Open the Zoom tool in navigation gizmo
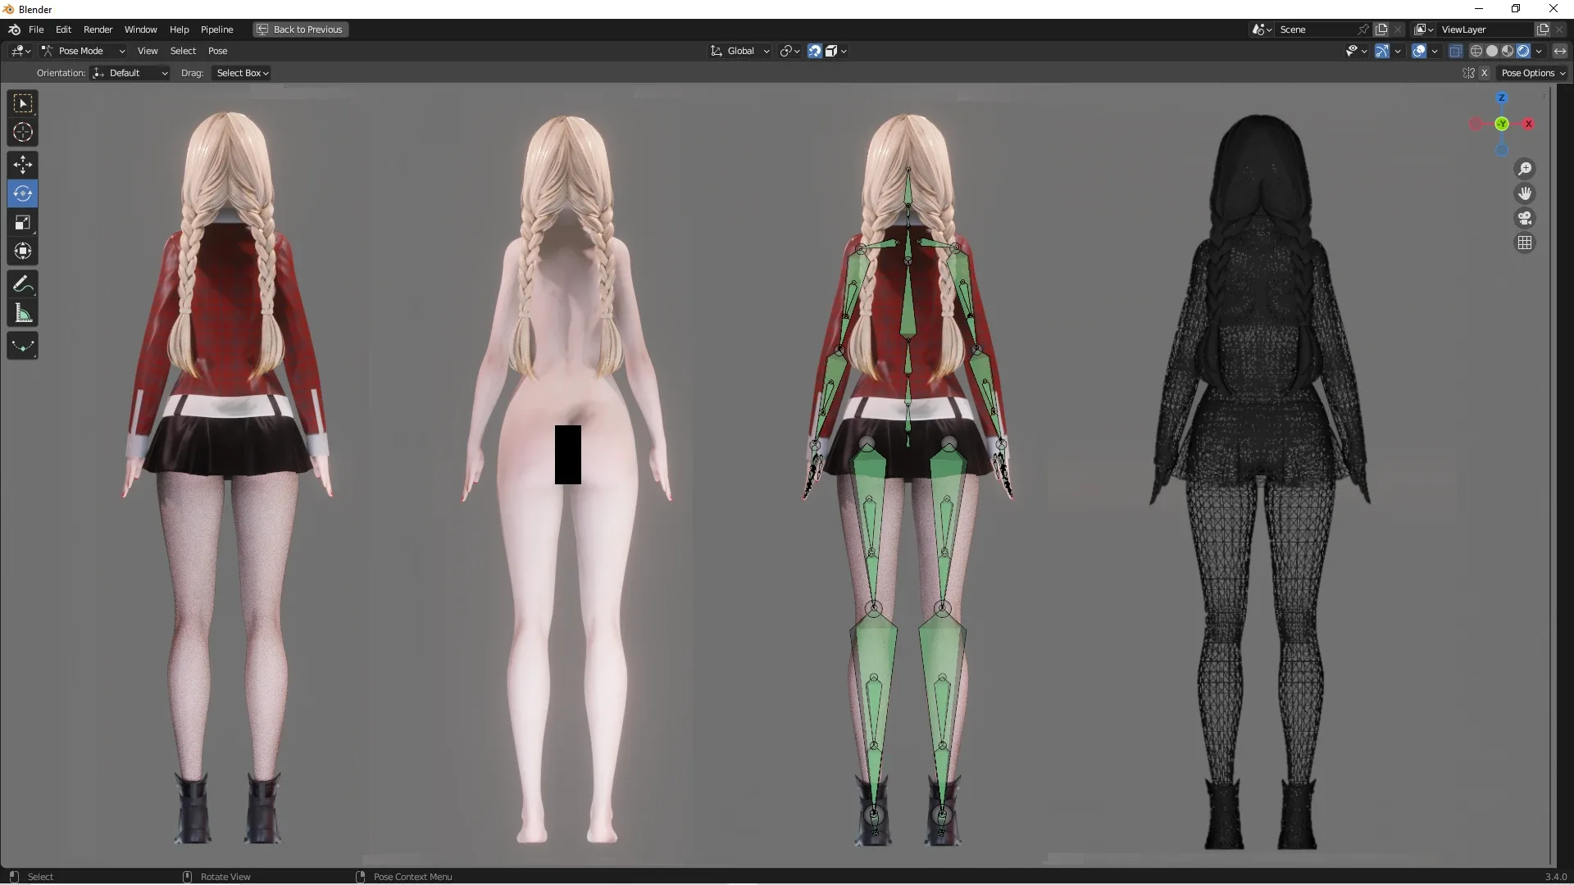Viewport: 1574px width, 885px height. point(1525,169)
